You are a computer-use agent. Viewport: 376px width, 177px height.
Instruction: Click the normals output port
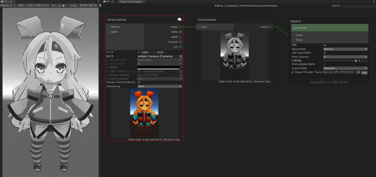180,42
